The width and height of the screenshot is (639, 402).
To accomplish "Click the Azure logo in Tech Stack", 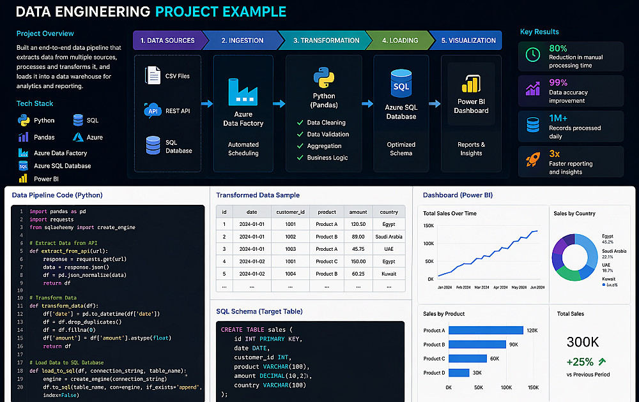I will (x=78, y=137).
